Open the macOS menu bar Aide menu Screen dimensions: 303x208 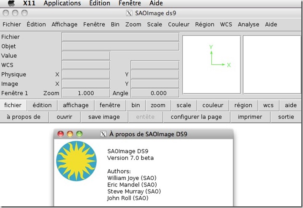pos(156,3)
